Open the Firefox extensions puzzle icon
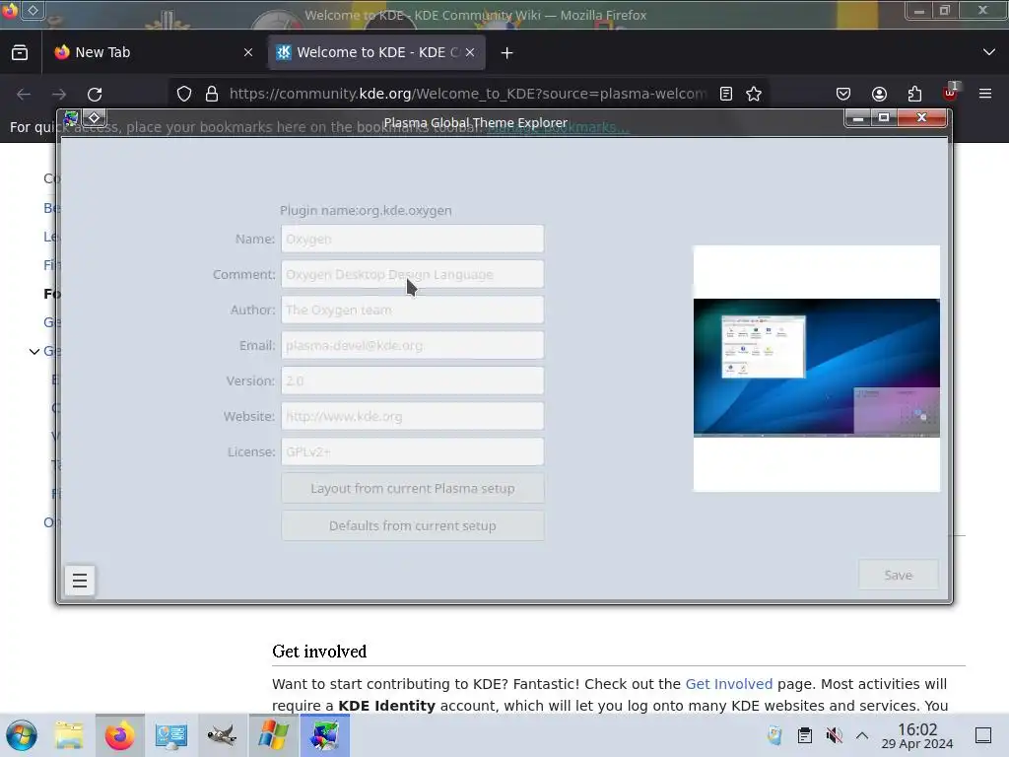The image size is (1009, 757). 914,94
